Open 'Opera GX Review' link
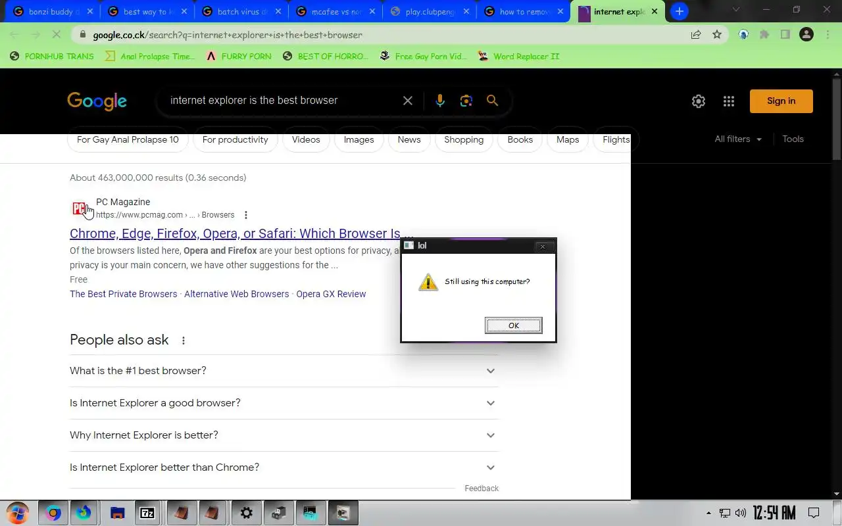 point(331,294)
